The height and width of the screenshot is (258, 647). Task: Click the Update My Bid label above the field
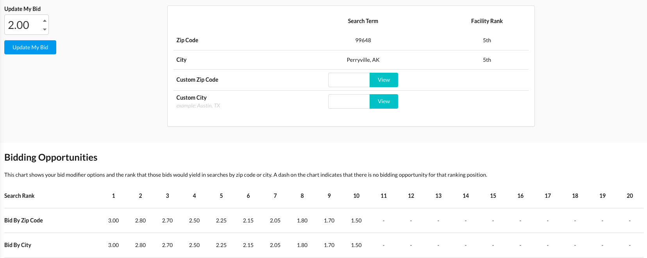click(x=22, y=9)
